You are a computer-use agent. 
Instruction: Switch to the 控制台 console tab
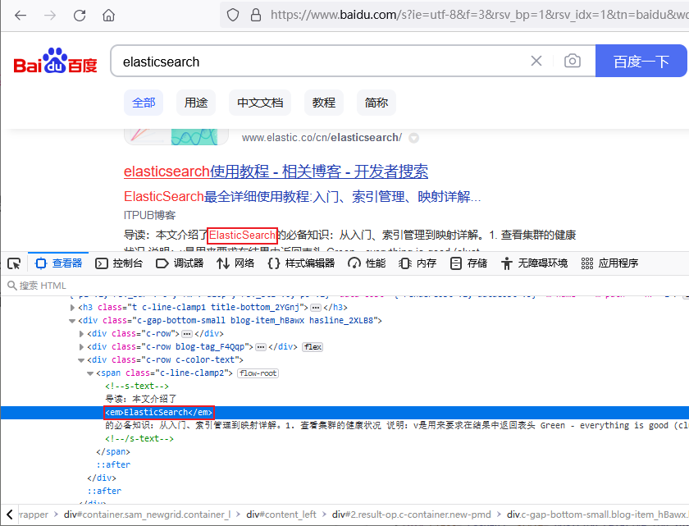click(119, 263)
